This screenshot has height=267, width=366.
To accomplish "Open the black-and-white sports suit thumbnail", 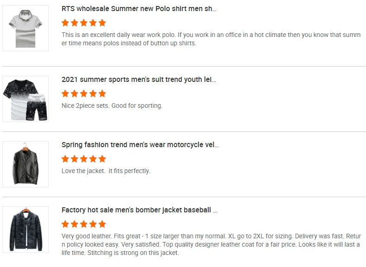I will [25, 99].
